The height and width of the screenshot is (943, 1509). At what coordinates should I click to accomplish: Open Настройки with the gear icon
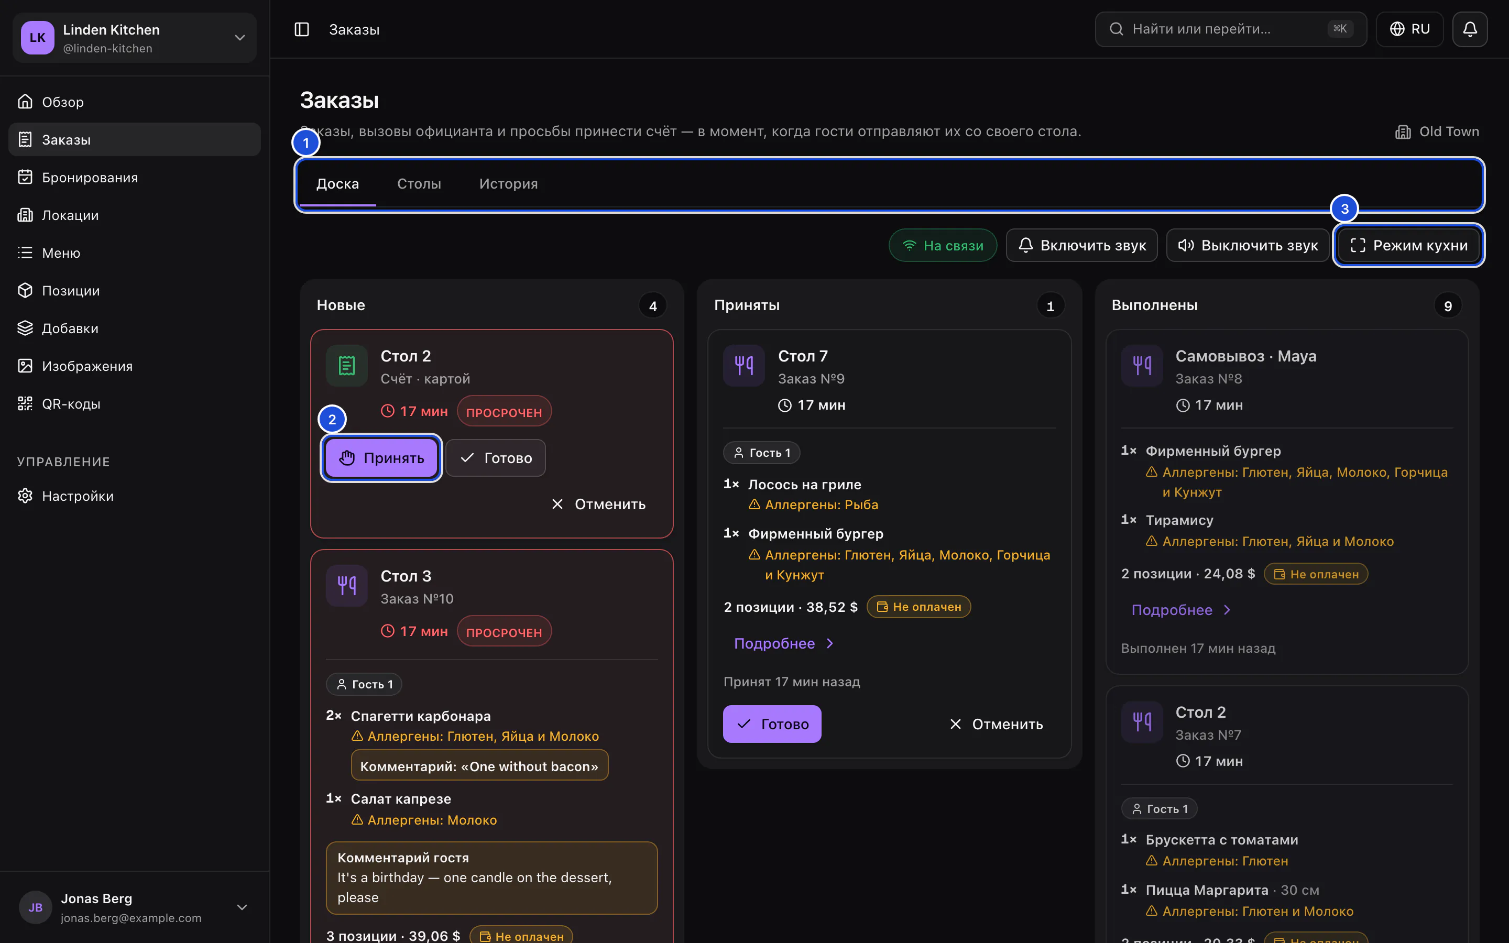(x=135, y=496)
